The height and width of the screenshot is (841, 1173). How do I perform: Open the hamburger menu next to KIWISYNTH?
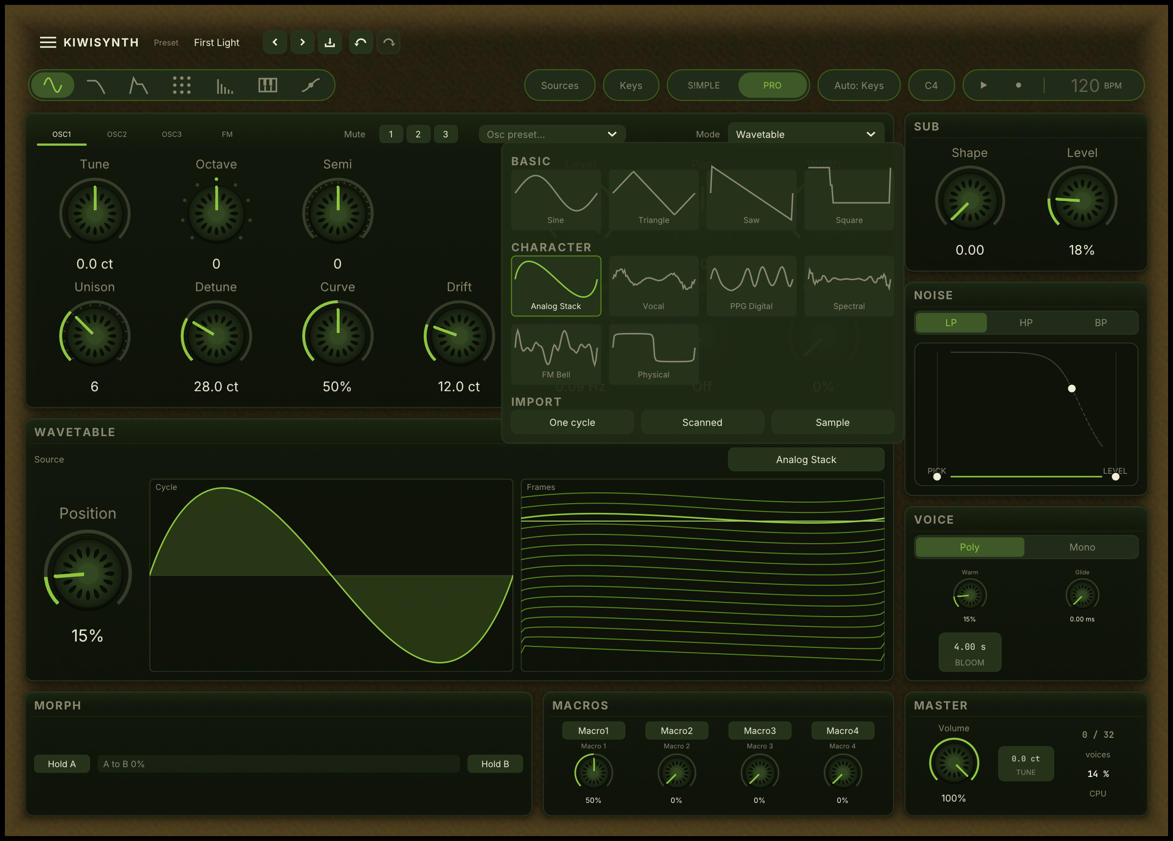click(x=47, y=43)
